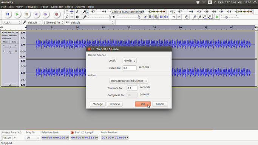Image resolution: width=258 pixels, height=145 pixels.
Task: Open the system volume indicator
Action: coord(240,2)
